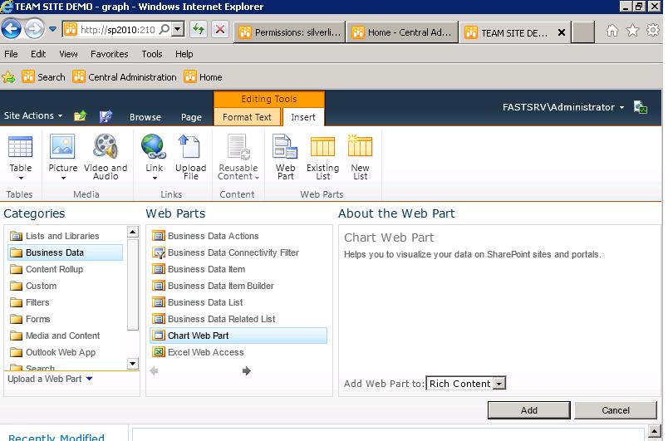Open the Search favorites link
This screenshot has height=441, width=668.
pos(43,77)
